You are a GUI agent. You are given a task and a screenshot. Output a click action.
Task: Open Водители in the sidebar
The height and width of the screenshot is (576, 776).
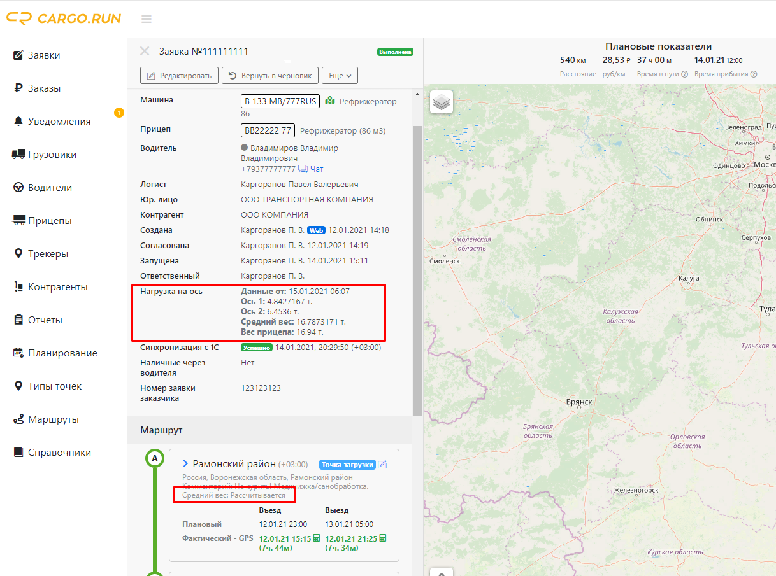(x=50, y=188)
